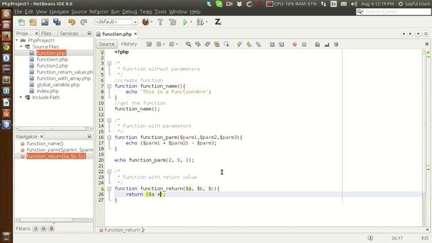
Task: Collapse the function_name code fold on line 7
Action: click(x=109, y=86)
